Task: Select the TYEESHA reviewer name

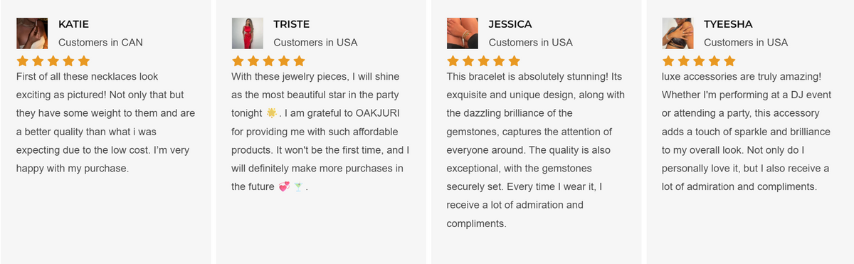Action: [x=728, y=24]
